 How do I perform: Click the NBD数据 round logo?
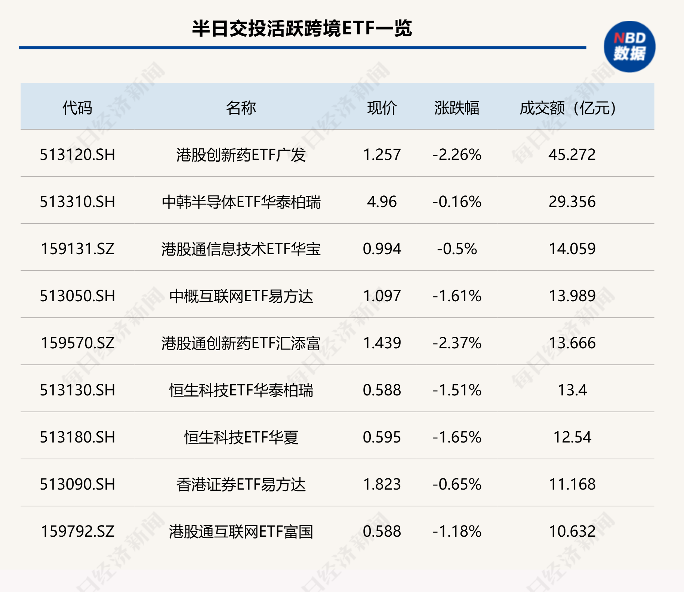pos(629,47)
